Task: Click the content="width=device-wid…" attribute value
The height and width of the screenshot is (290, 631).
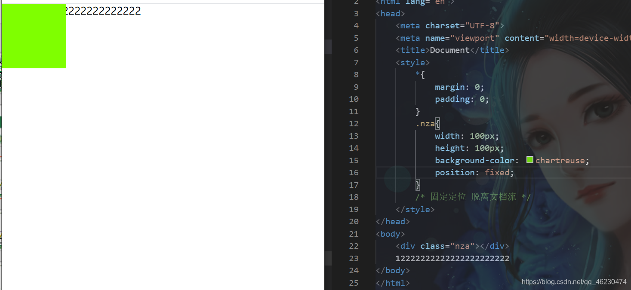Action: pyautogui.click(x=568, y=38)
